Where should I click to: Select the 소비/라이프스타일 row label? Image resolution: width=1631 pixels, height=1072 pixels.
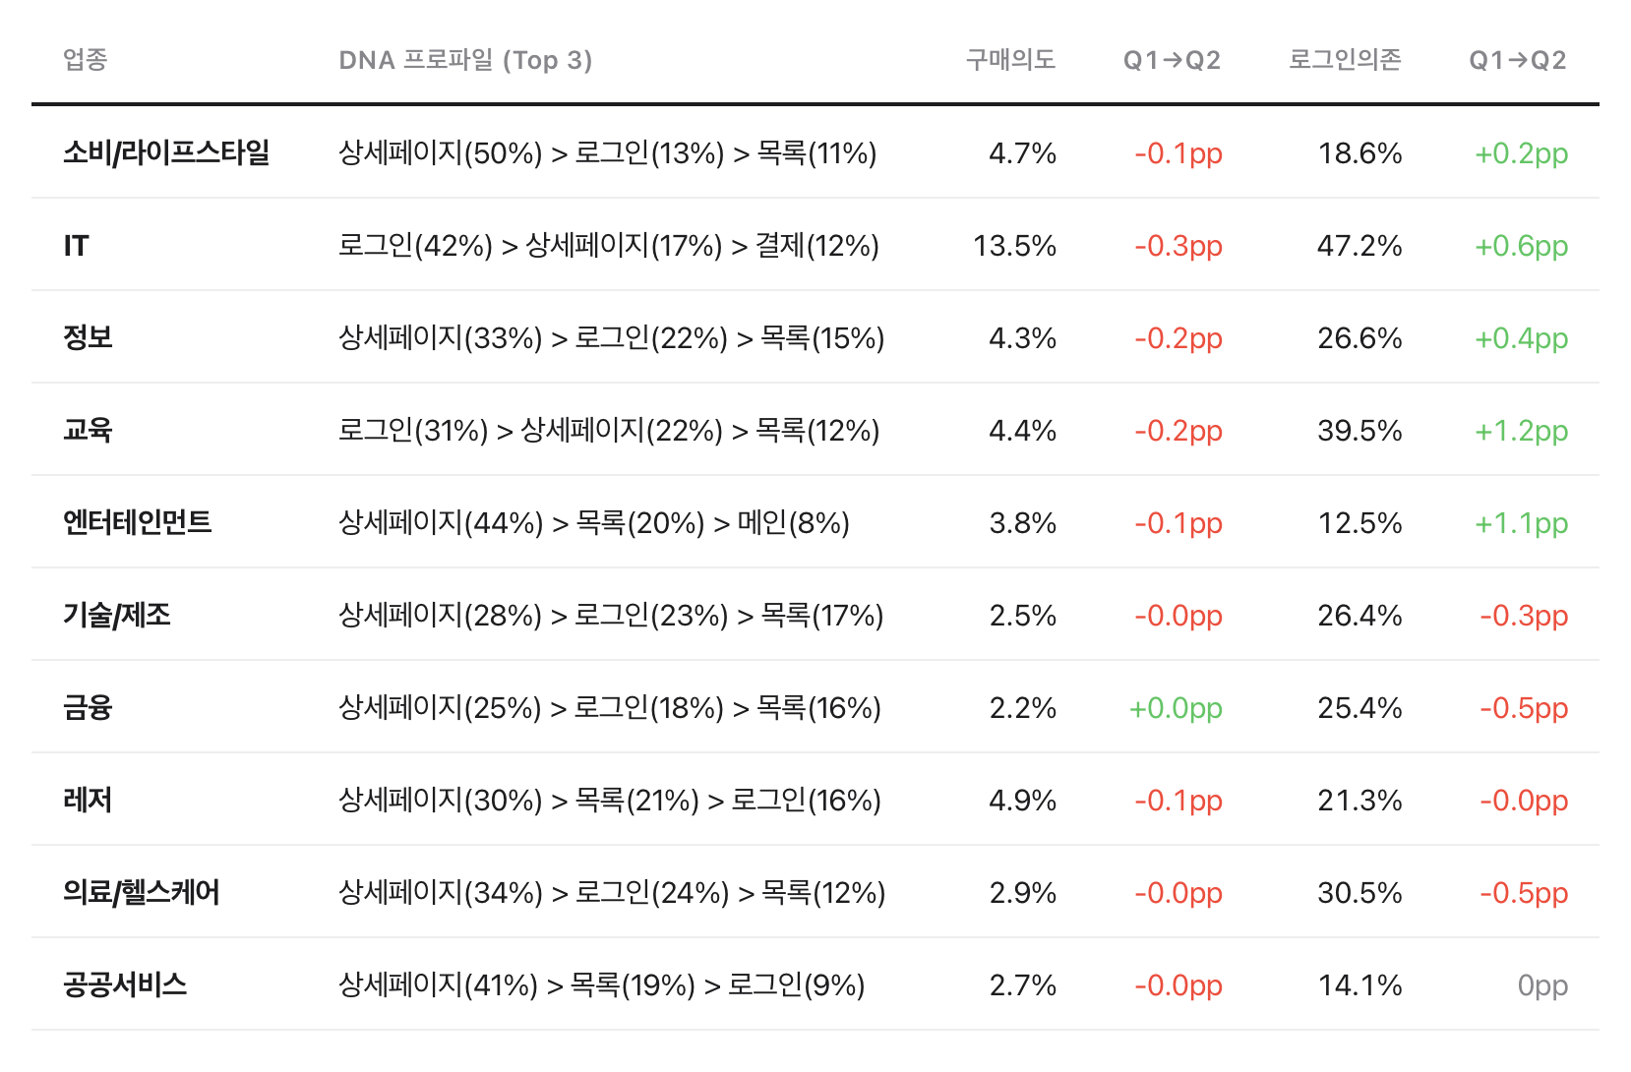point(166,153)
